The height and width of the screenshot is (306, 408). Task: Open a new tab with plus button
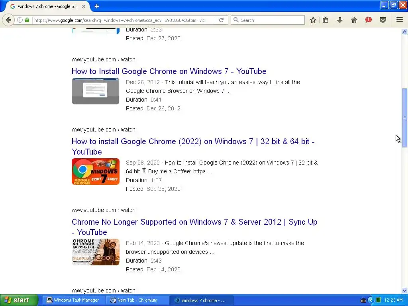(x=97, y=6)
